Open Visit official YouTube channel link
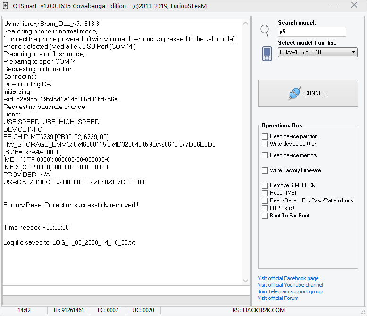This screenshot has width=367, height=316. [290, 285]
